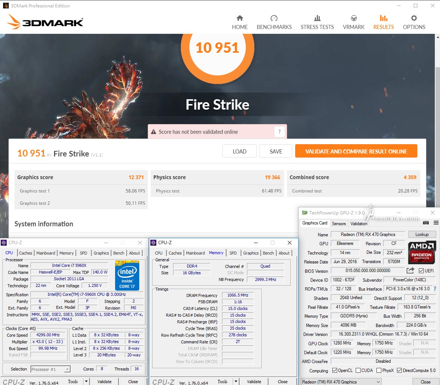Click the Lookup button in GPU-Z
This screenshot has height=385, width=440.
(422, 234)
